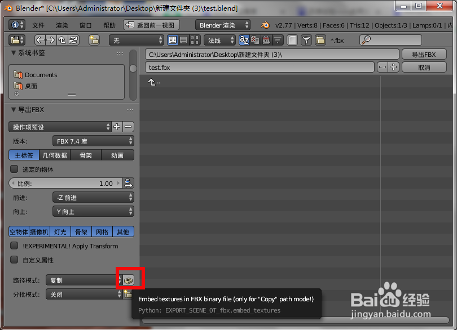This screenshot has width=457, height=330.
Task: Toggle 灯光 object type export
Action: (x=60, y=231)
